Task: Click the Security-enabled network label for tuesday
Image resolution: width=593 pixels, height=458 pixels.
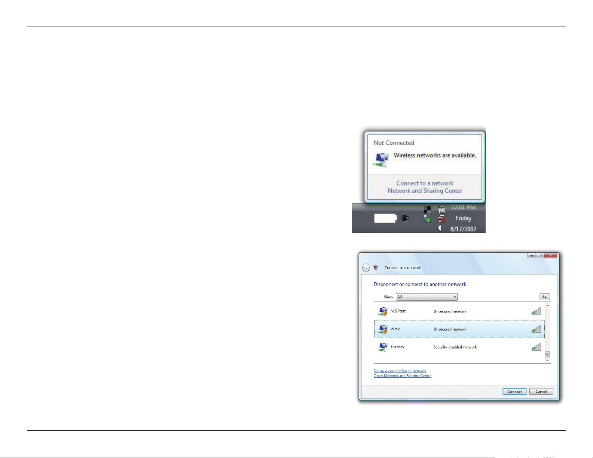Action: coord(455,347)
